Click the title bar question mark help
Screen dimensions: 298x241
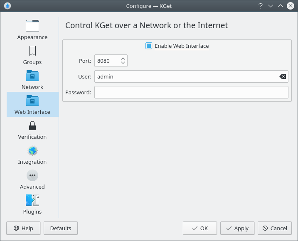(x=261, y=6)
